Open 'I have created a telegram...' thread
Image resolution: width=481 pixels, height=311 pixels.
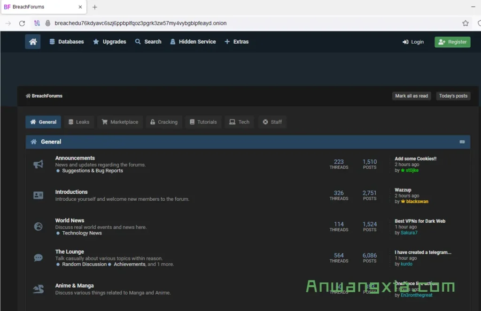pyautogui.click(x=423, y=252)
